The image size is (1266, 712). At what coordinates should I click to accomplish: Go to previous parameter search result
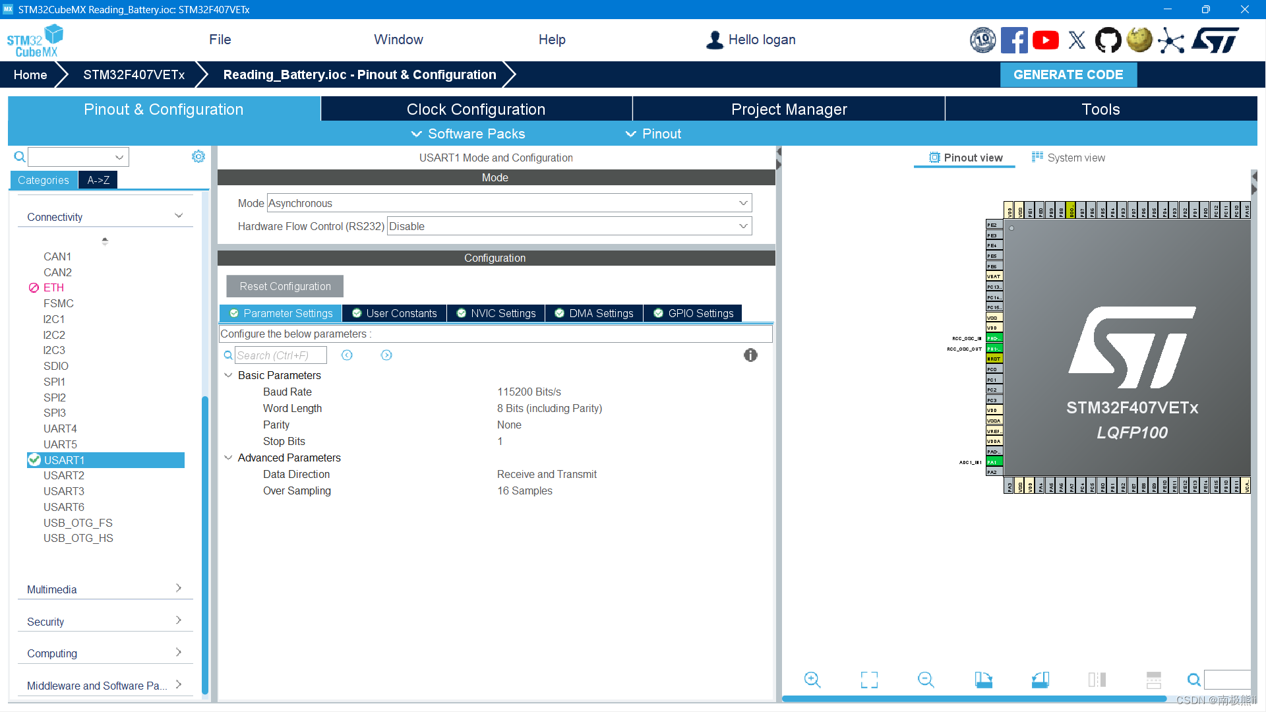tap(347, 355)
